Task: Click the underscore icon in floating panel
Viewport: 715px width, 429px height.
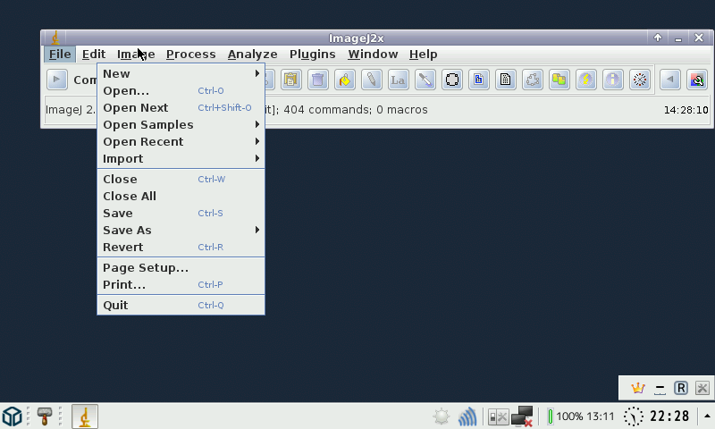Action: tap(660, 389)
